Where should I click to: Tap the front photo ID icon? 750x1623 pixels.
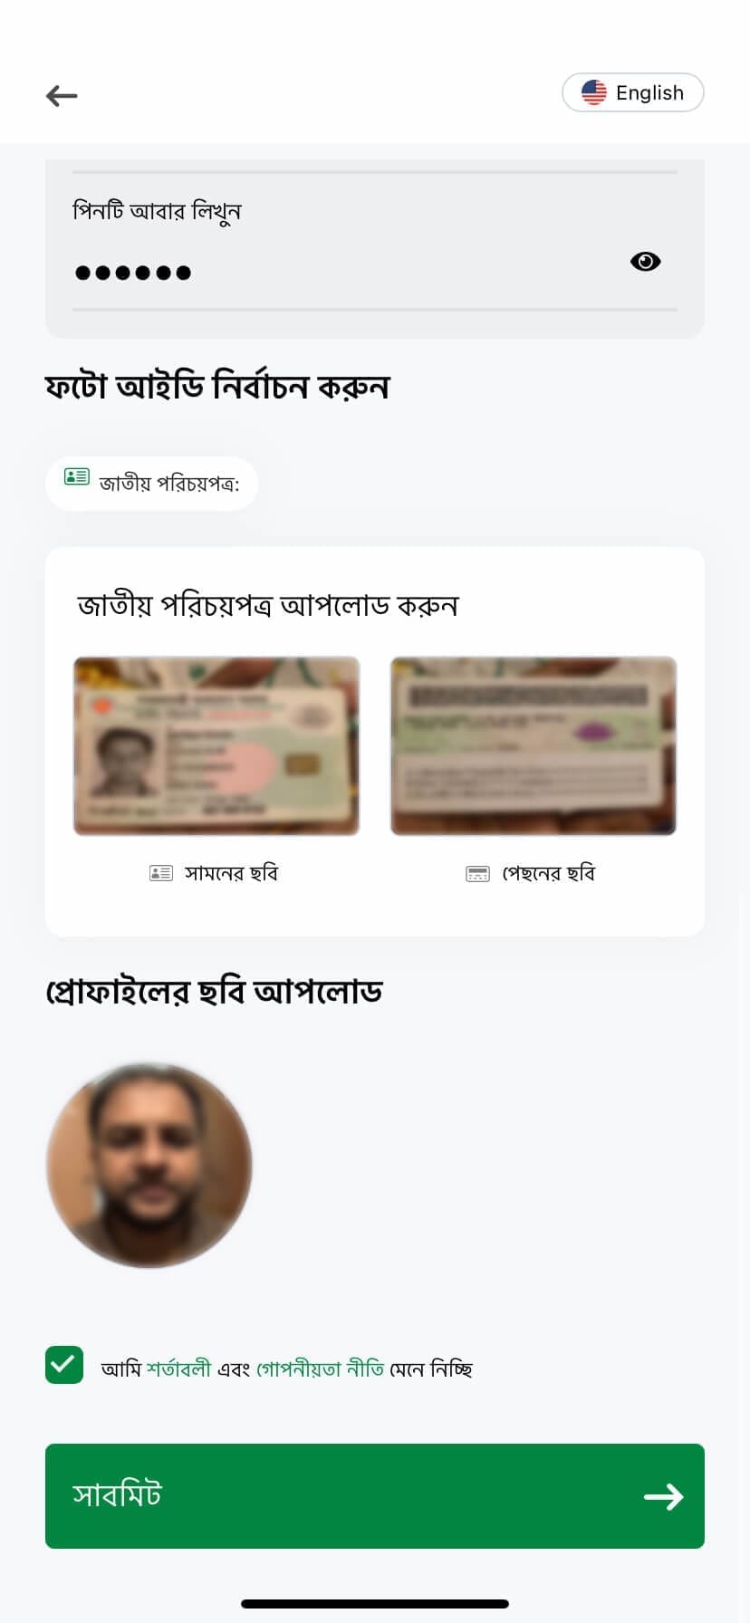(160, 873)
